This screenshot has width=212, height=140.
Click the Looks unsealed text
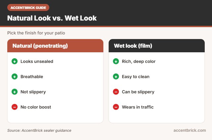pyautogui.click(x=37, y=62)
